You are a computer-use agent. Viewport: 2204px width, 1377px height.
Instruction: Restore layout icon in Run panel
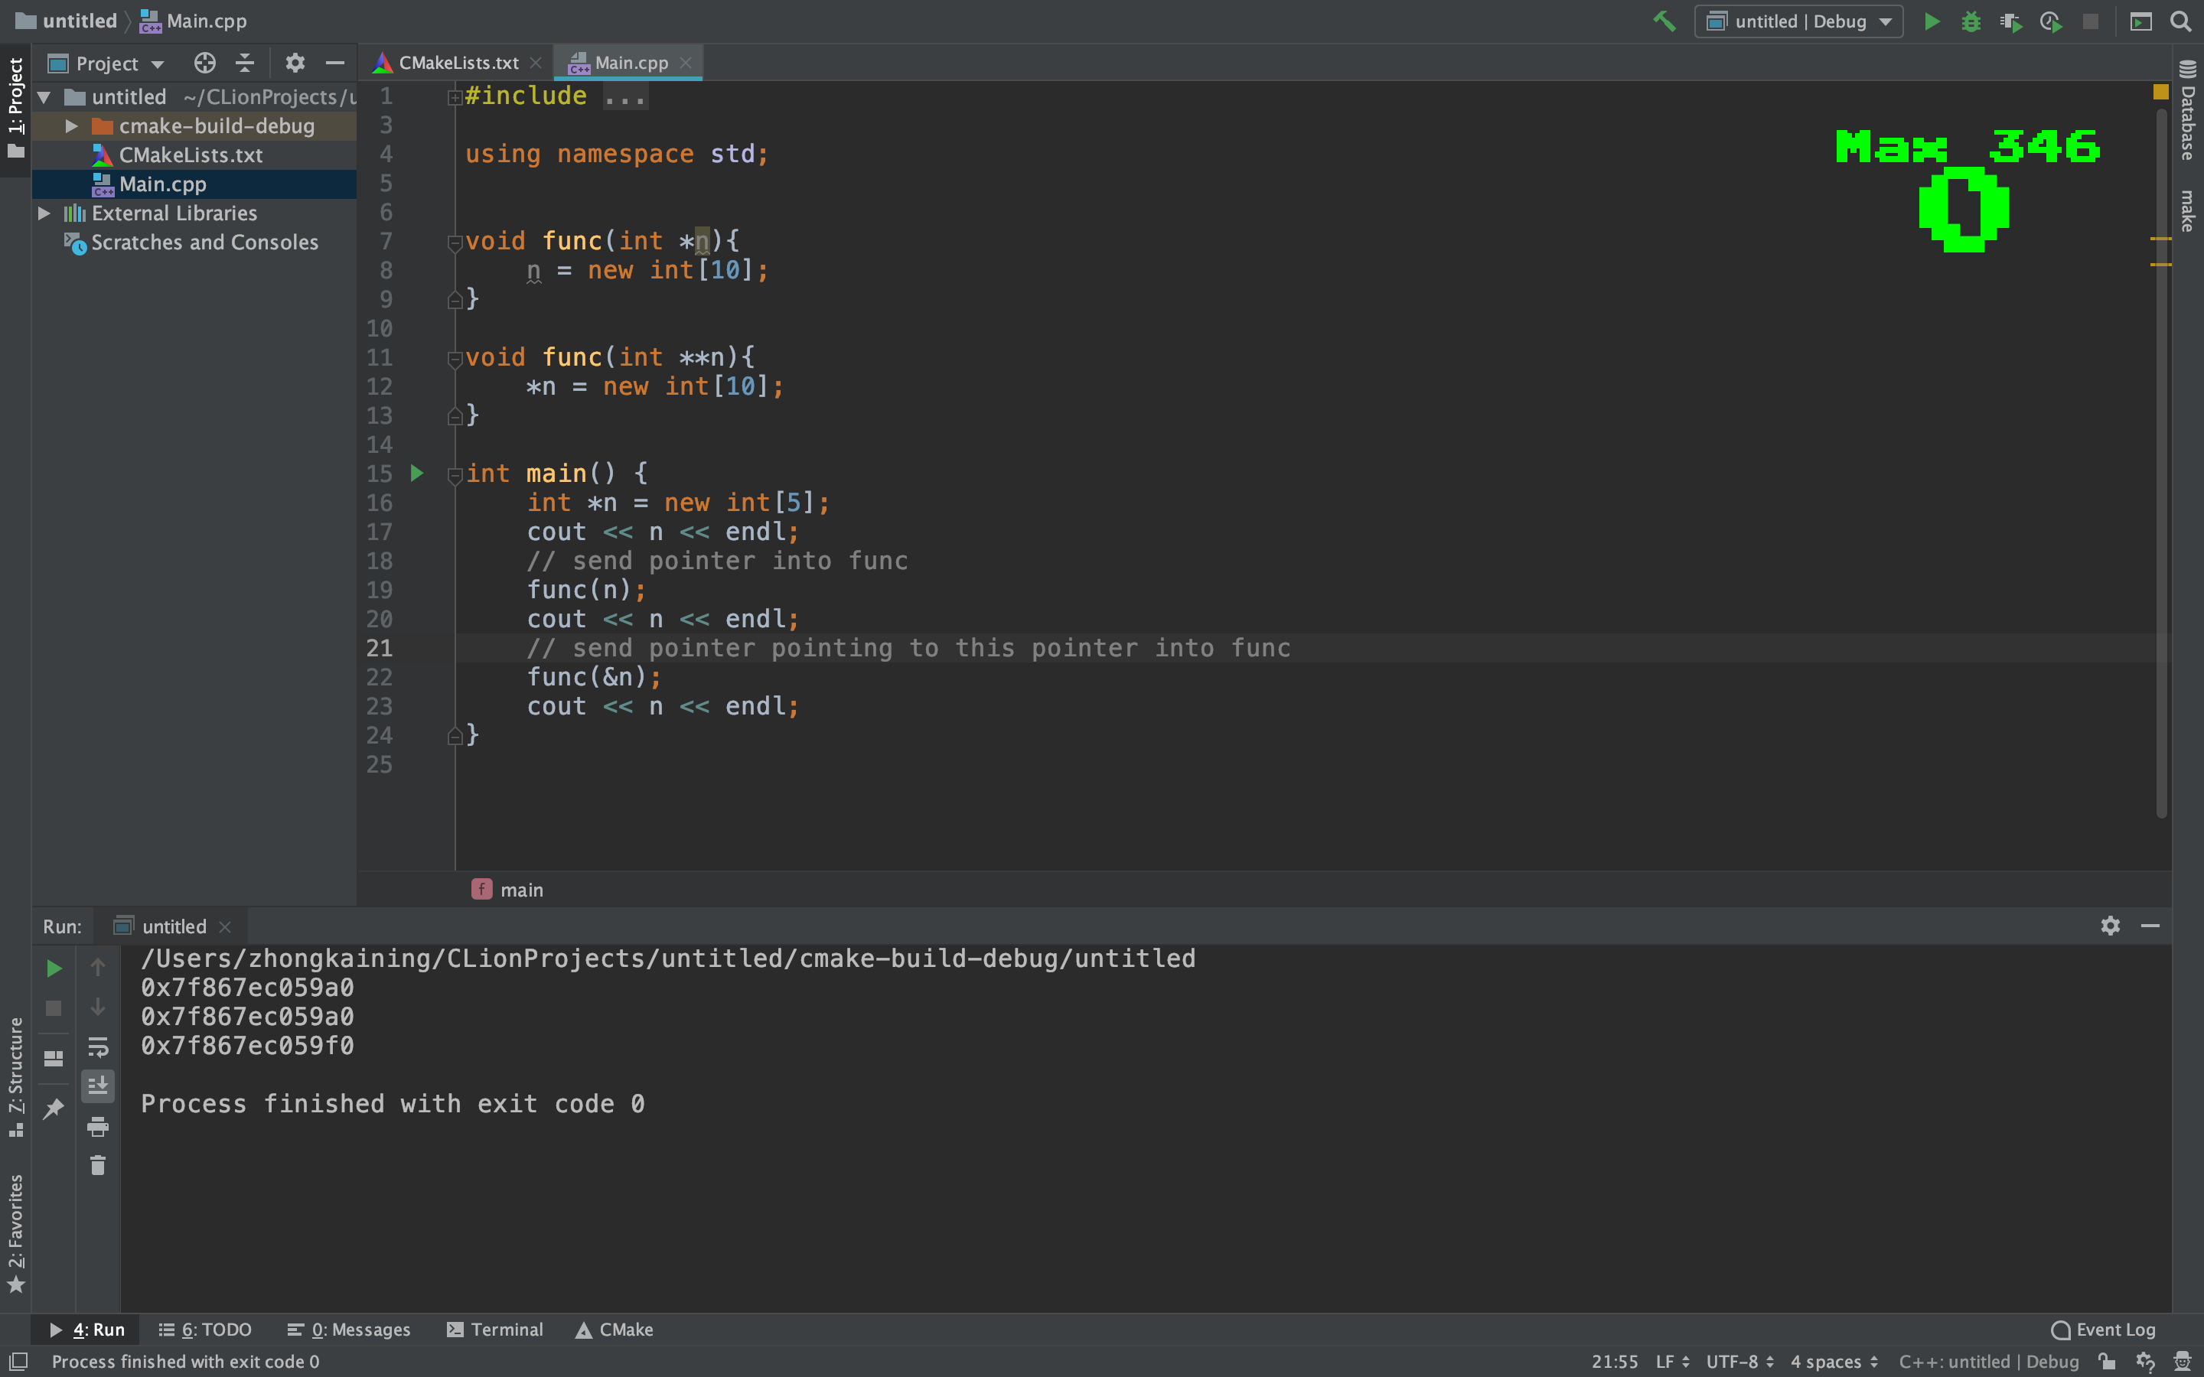pos(54,1058)
